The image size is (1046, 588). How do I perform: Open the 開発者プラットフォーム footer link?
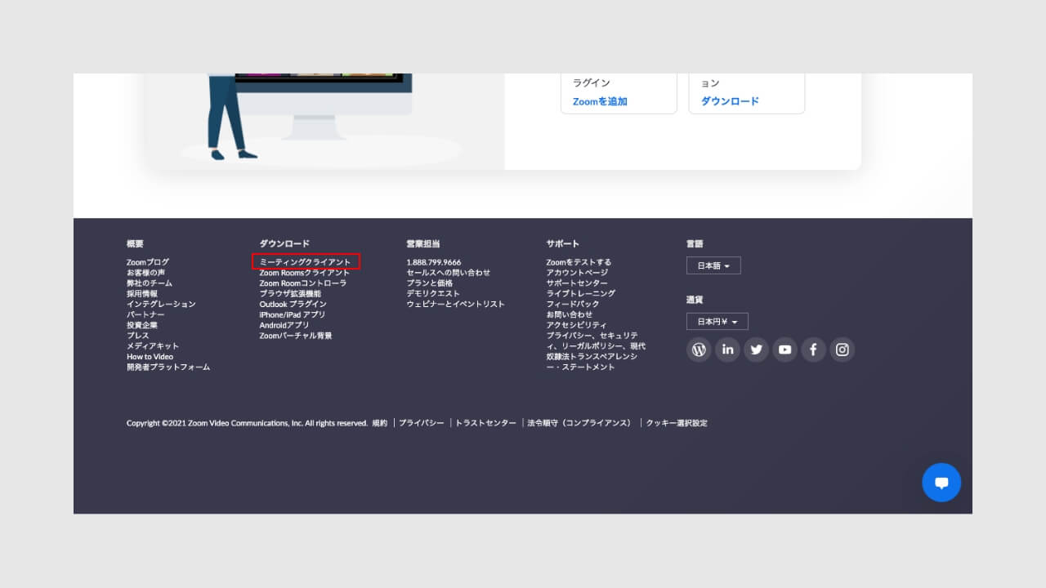coord(168,367)
